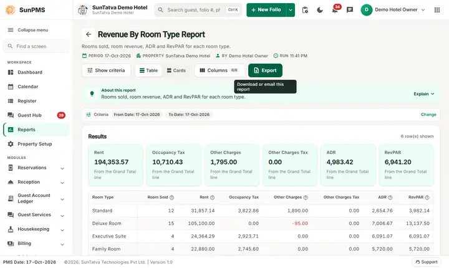Click the To Date: 17-Oct-2026 criteria chip
Screen dimensions: 449x268
point(189,115)
